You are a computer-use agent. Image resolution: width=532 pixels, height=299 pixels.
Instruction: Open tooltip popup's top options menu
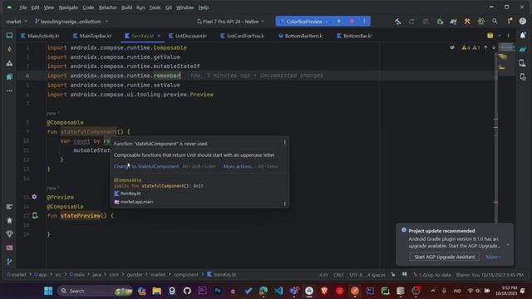point(284,143)
